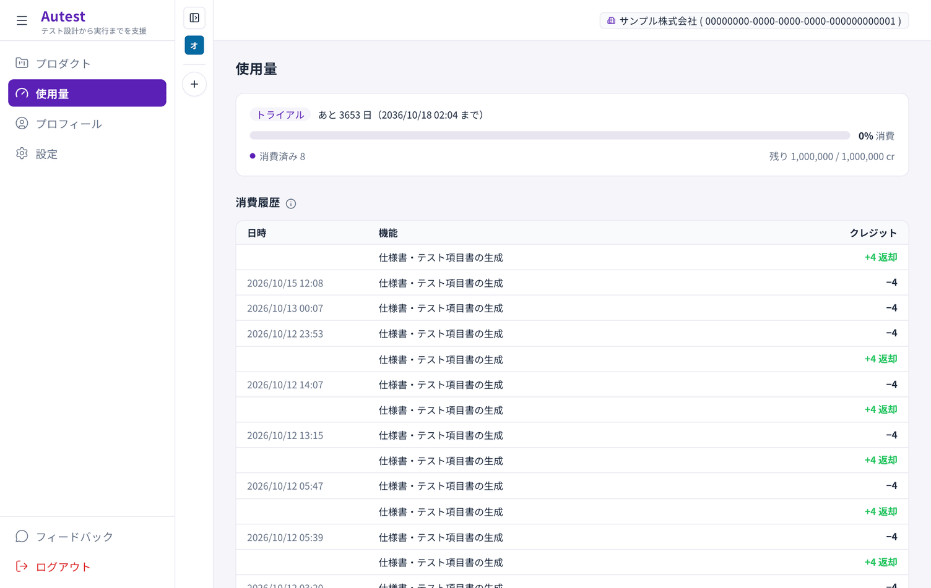Select the row dated 2026/10/12 14:07
Image resolution: width=931 pixels, height=588 pixels.
coord(572,385)
